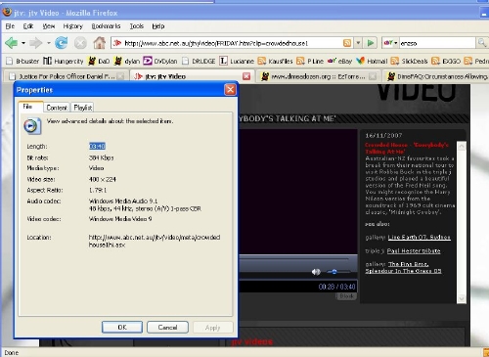This screenshot has width=489, height=357.
Task: Open the B-buster bookmark
Action: tap(22, 61)
